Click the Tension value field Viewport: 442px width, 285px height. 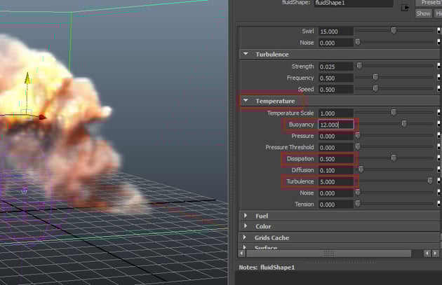click(x=336, y=204)
